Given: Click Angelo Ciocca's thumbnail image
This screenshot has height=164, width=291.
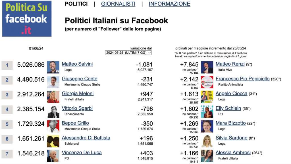Looking at the screenshot, I should point(207,97).
